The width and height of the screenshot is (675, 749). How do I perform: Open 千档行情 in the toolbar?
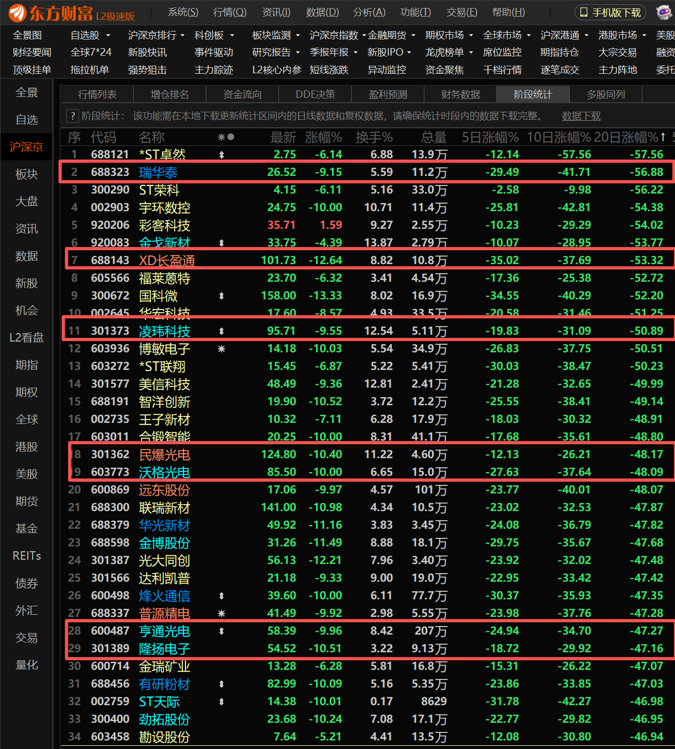(502, 70)
